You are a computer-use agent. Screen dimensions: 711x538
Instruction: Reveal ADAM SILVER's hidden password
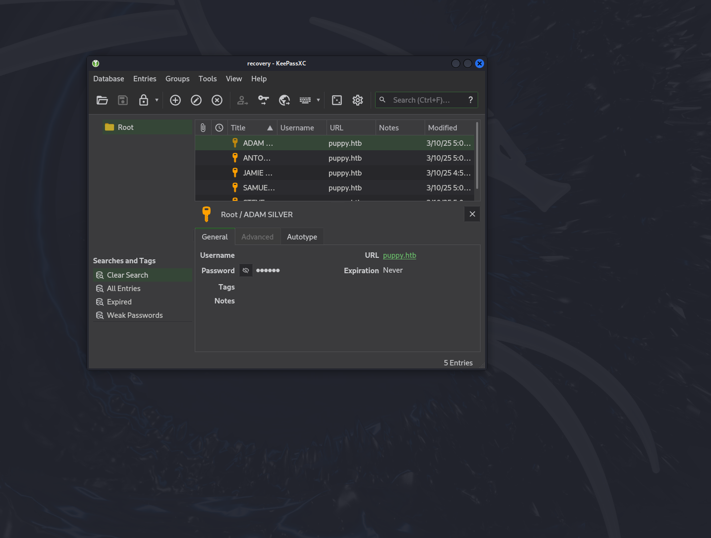[x=246, y=270]
